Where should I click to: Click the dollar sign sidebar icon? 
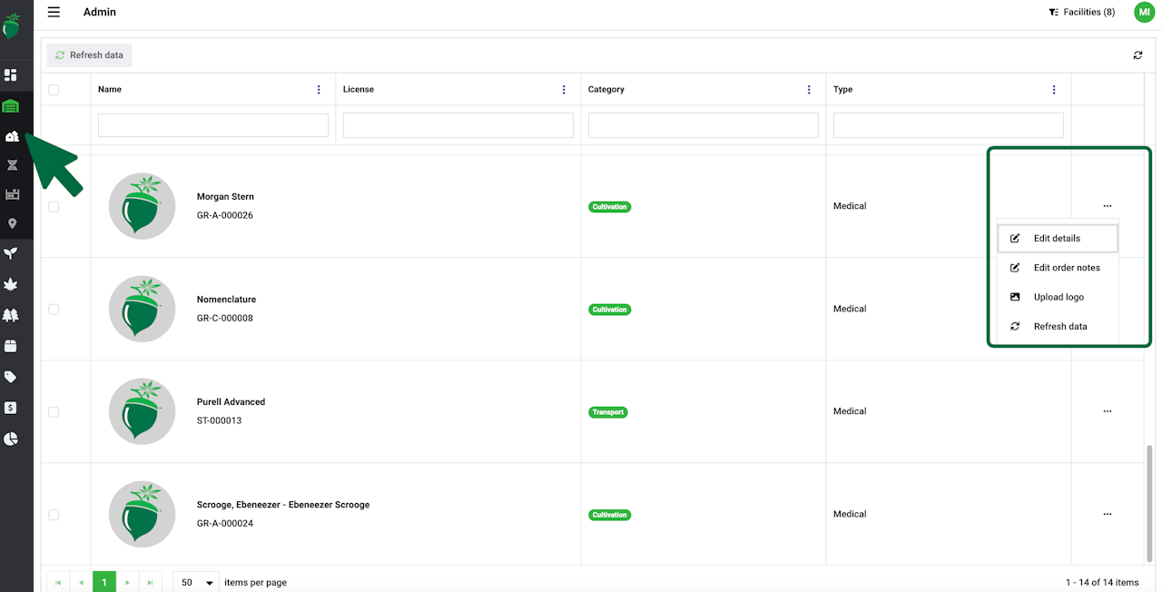coord(11,408)
